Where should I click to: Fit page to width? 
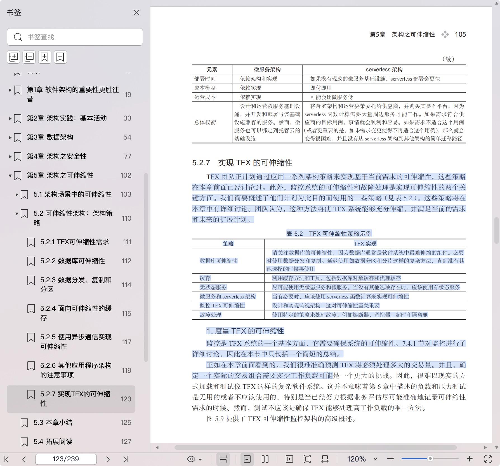[x=325, y=459]
